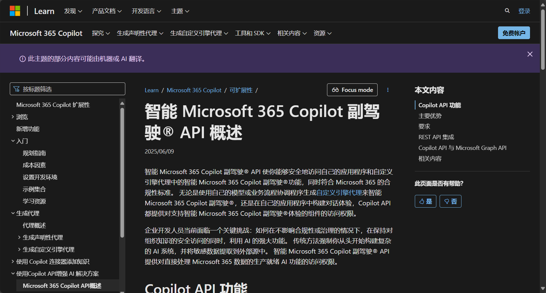Image resolution: width=546 pixels, height=293 pixels.
Task: Select Microsoft 365 Copilot API概述 sidebar item
Action: pos(68,286)
